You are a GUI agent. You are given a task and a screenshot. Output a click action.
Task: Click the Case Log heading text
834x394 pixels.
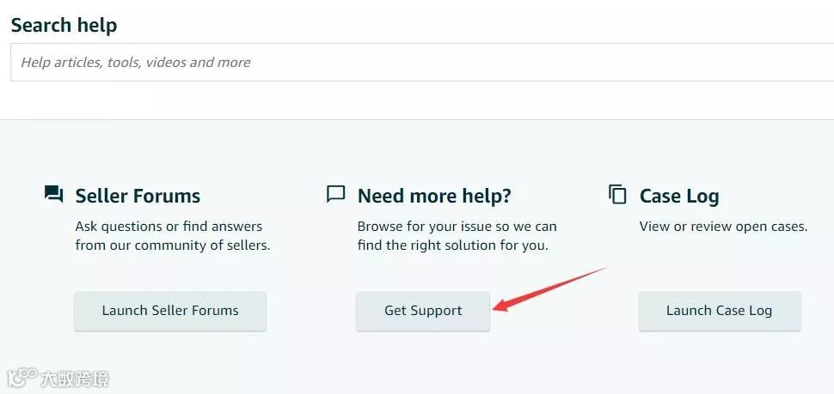[678, 196]
